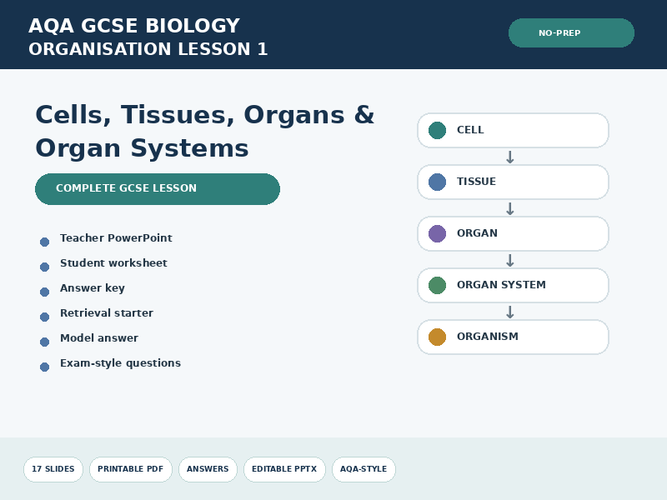The height and width of the screenshot is (500, 667).
Task: Click the arrow between TISSUE and ORGAN
Action: pos(510,208)
